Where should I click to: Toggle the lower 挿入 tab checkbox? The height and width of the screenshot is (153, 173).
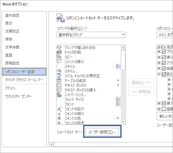164,103
